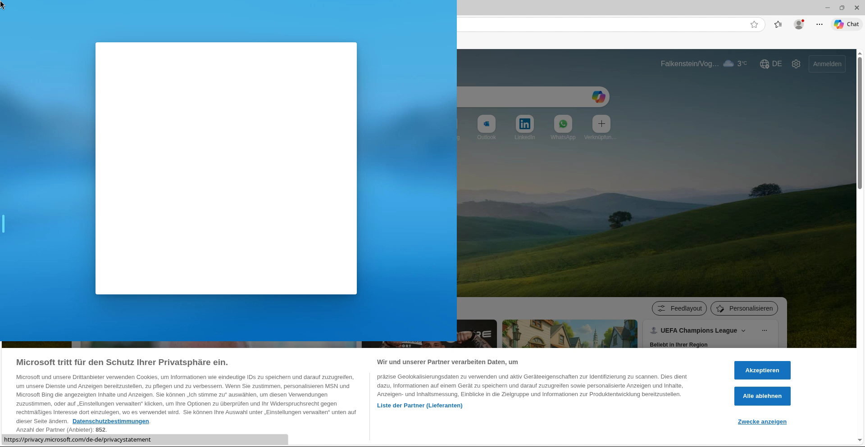Open the Zwecke anzeigen link
Image resolution: width=865 pixels, height=447 pixels.
762,422
